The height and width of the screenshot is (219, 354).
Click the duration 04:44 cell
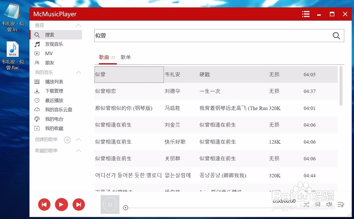(x=309, y=176)
